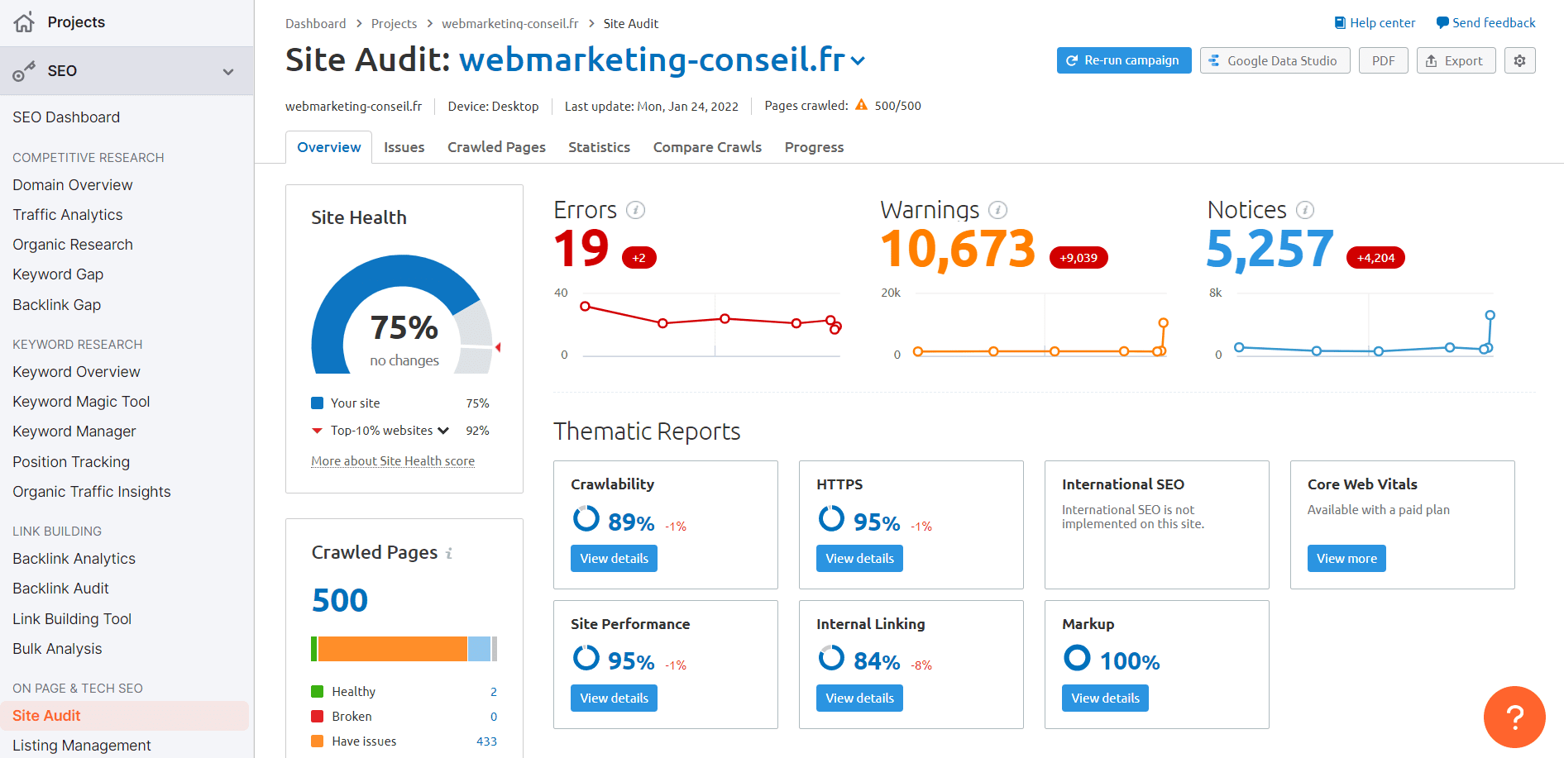The width and height of the screenshot is (1564, 758).
Task: Click the blue Your site legend swatch
Action: (317, 403)
